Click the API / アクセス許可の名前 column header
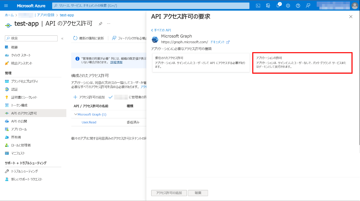This screenshot has height=201, width=360. [91, 106]
